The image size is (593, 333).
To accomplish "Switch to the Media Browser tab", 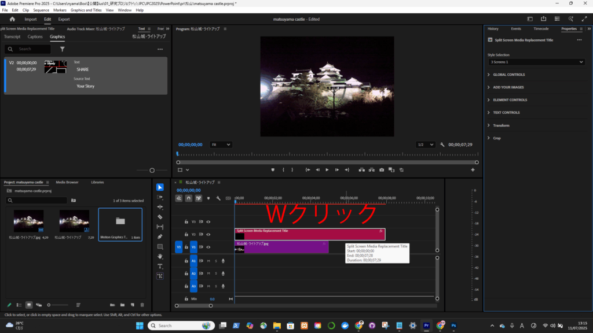I will click(x=68, y=182).
